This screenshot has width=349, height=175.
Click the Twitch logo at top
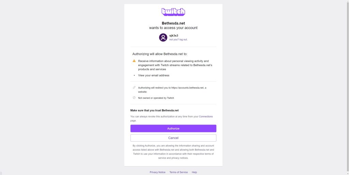pos(173,12)
